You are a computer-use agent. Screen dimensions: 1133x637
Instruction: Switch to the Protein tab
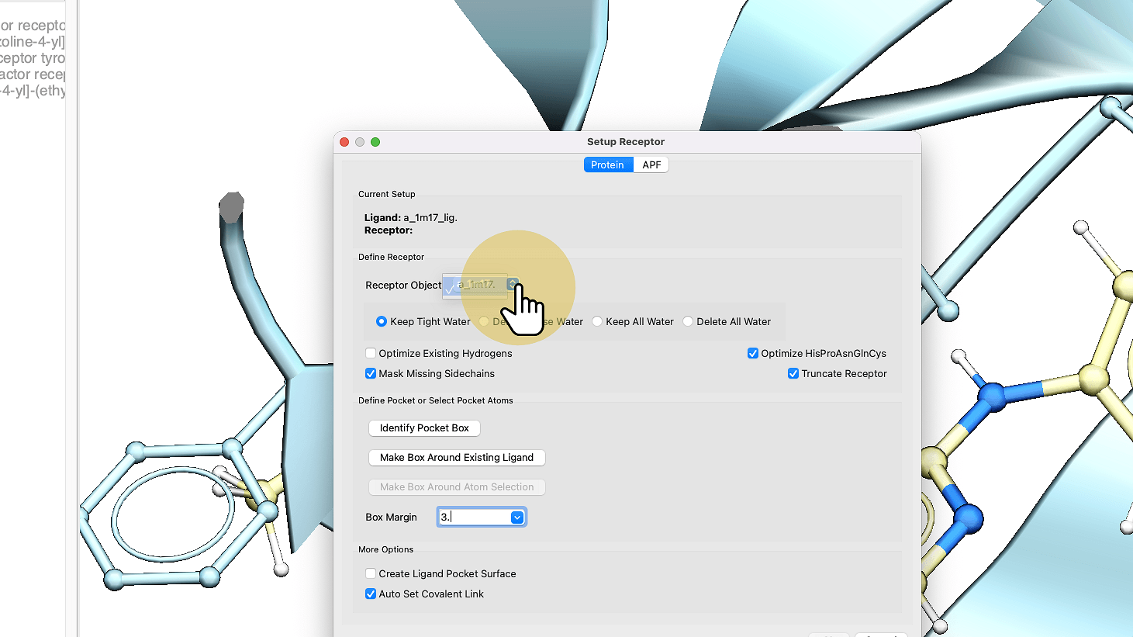point(607,164)
